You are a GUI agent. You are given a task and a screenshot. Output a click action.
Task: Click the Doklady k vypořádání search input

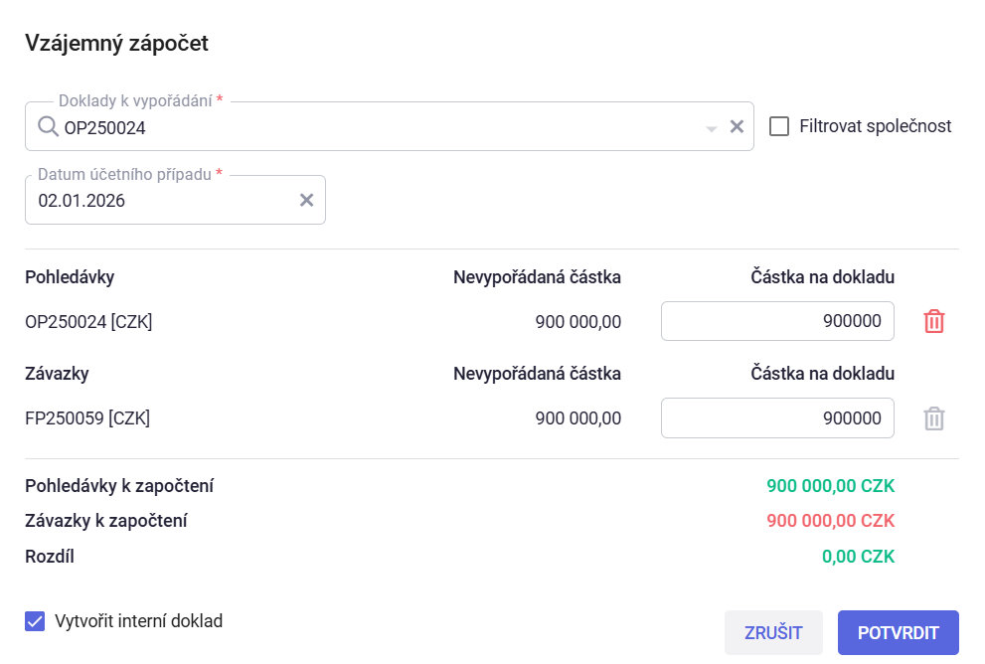[x=378, y=126]
